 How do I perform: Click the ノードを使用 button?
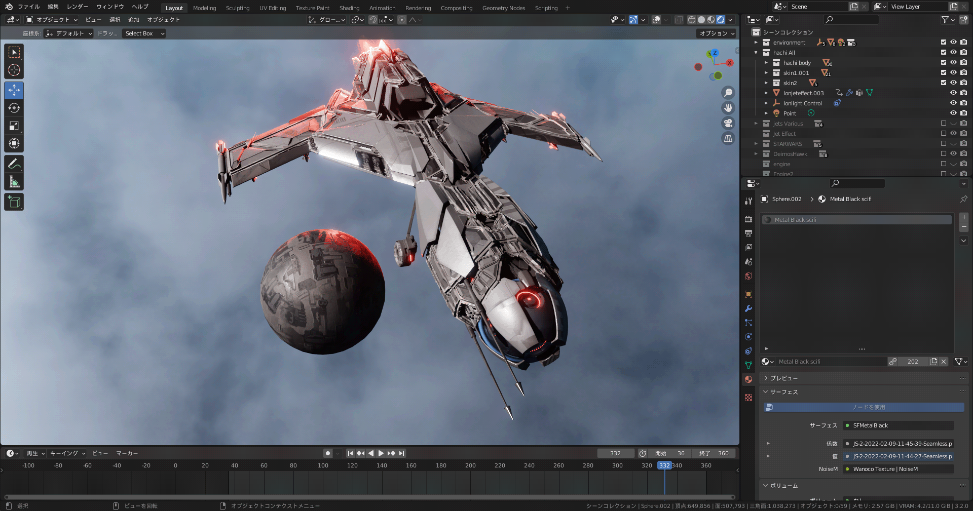pyautogui.click(x=863, y=407)
